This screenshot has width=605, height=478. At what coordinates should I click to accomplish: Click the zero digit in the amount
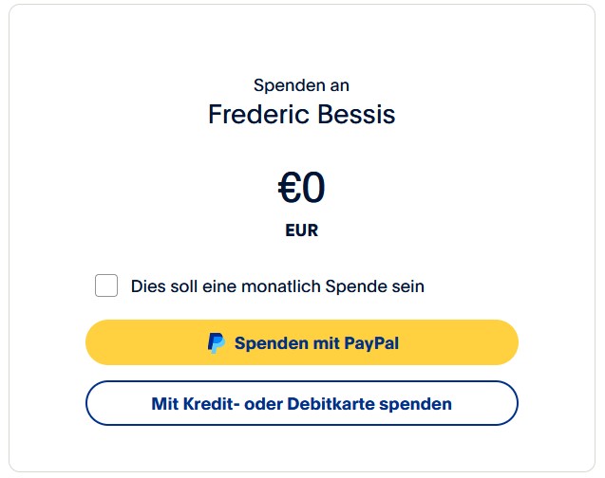(x=313, y=189)
